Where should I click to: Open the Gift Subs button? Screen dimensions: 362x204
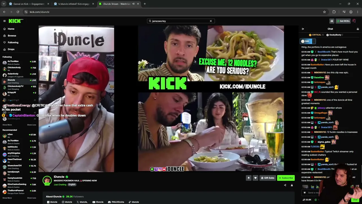(268, 178)
